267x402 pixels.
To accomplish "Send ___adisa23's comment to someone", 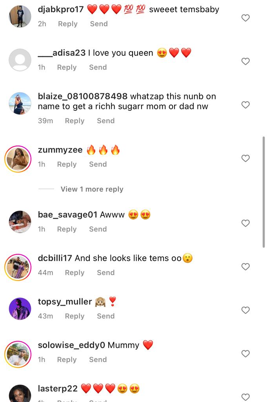I will [98, 68].
